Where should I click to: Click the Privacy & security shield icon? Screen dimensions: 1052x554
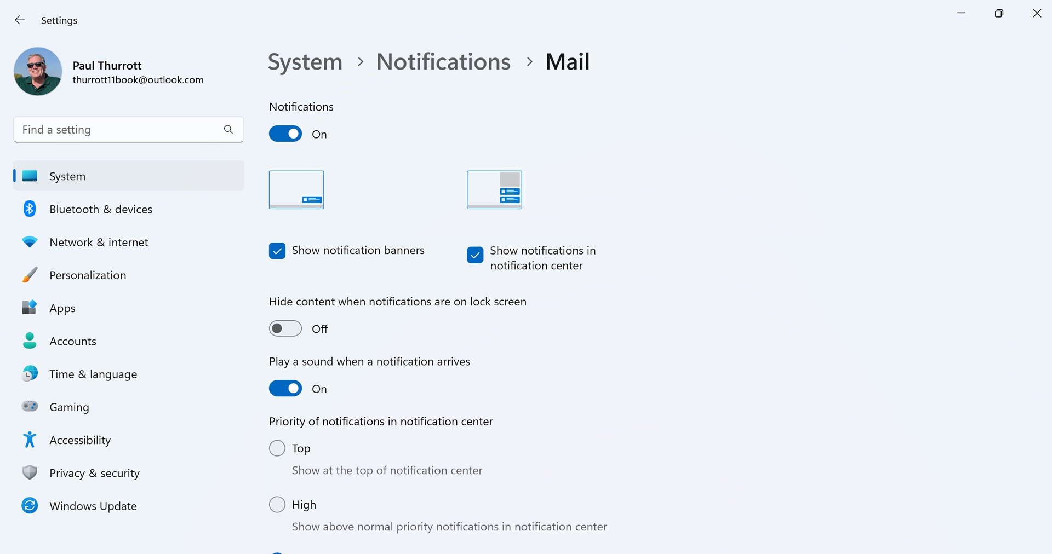(30, 472)
